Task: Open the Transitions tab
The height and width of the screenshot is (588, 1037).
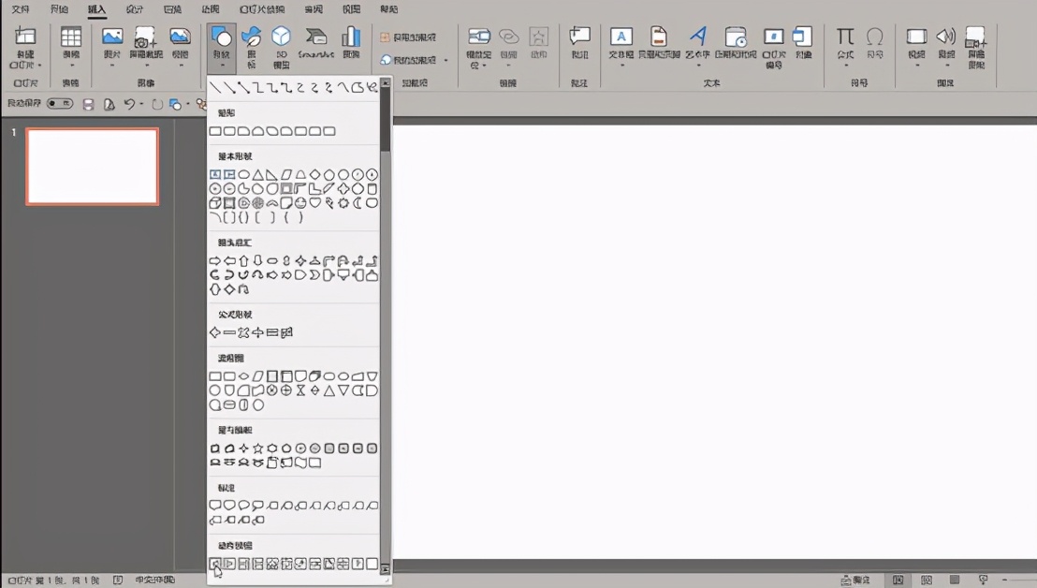Action: click(x=172, y=9)
